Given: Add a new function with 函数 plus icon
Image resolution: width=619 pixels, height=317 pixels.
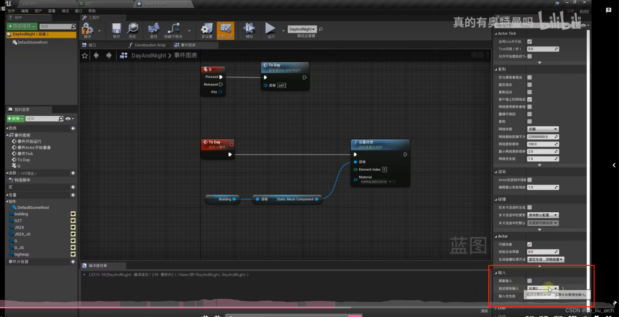Looking at the screenshot, I should tap(73, 173).
